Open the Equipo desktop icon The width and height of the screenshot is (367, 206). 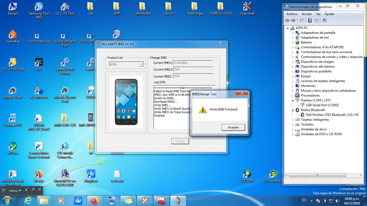(x=13, y=9)
